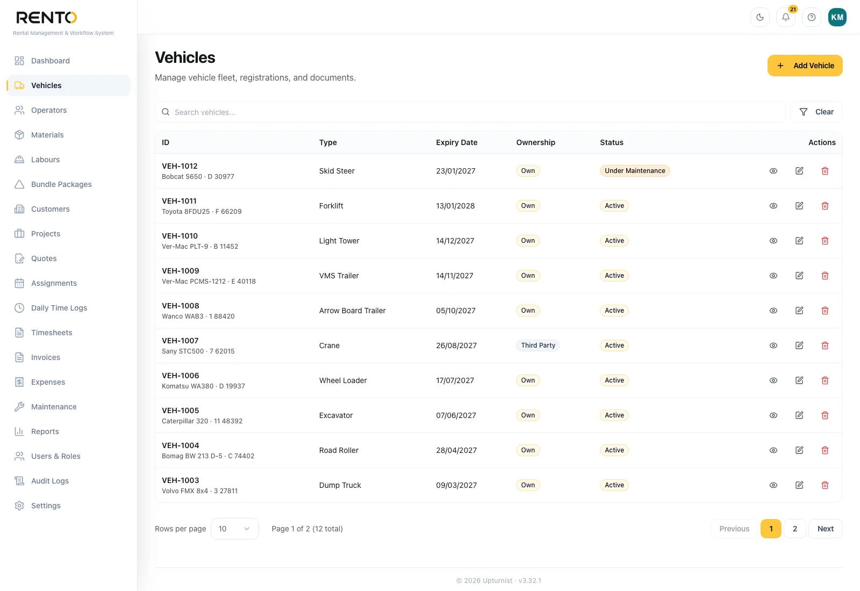Open the KM user avatar menu
The width and height of the screenshot is (860, 591).
tap(837, 17)
